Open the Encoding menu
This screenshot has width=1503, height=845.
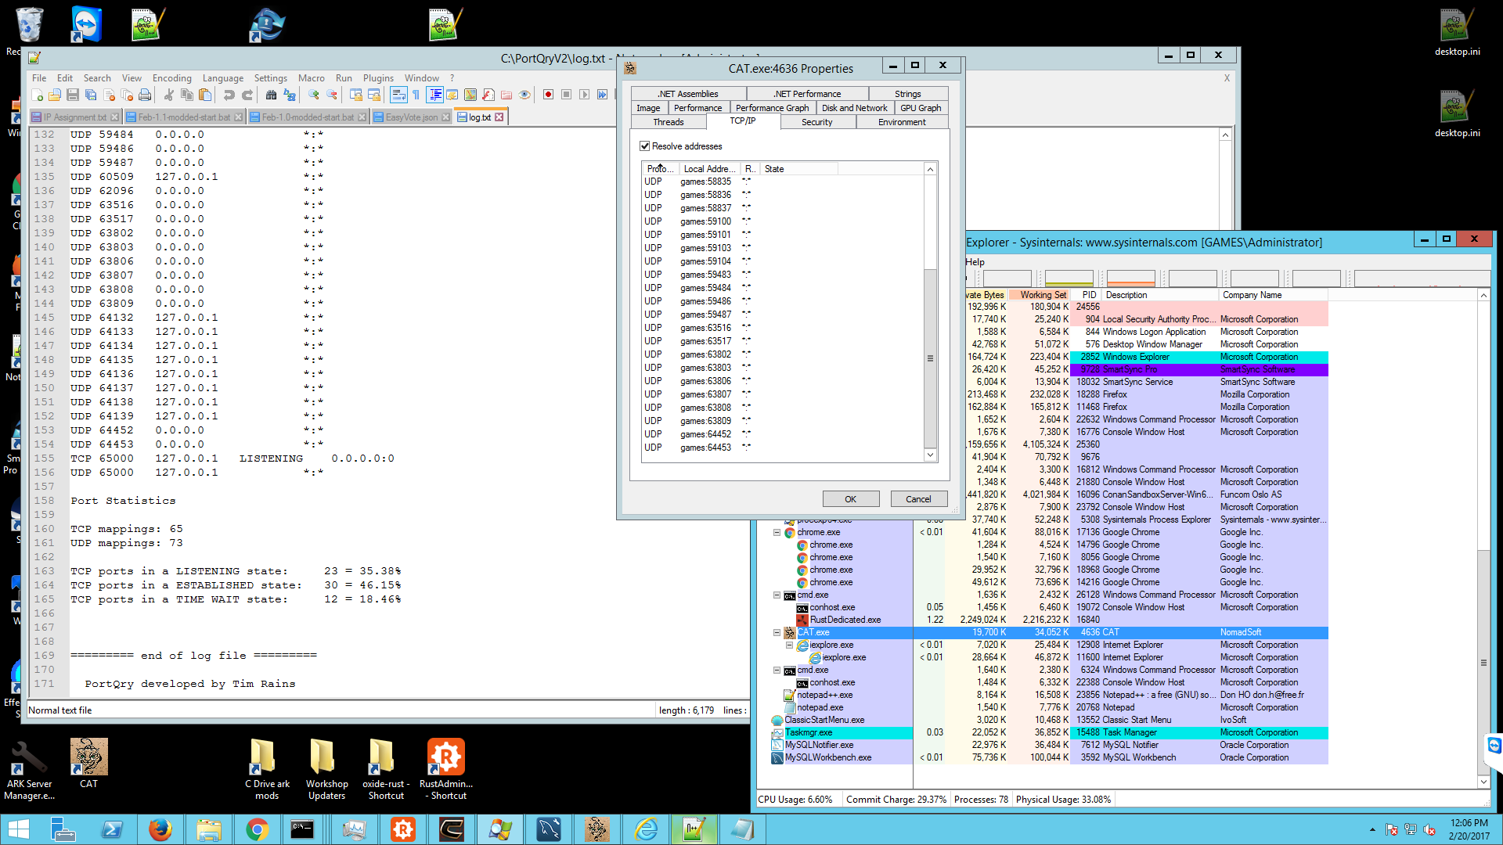[171, 77]
